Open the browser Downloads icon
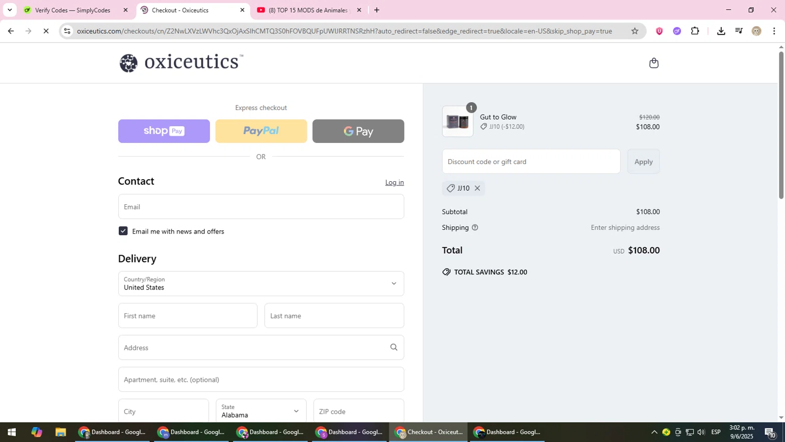Screen dimensions: 785x442 coord(721,31)
